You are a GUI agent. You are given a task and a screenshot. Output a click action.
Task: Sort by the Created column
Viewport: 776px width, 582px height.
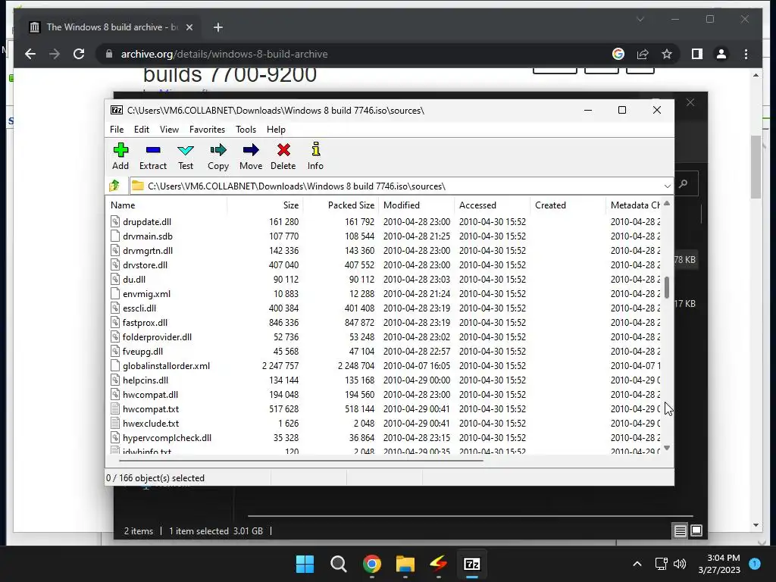point(568,205)
